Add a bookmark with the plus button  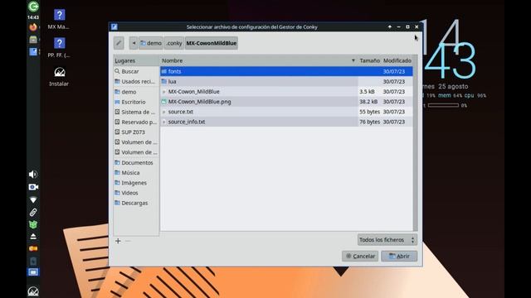coord(118,241)
